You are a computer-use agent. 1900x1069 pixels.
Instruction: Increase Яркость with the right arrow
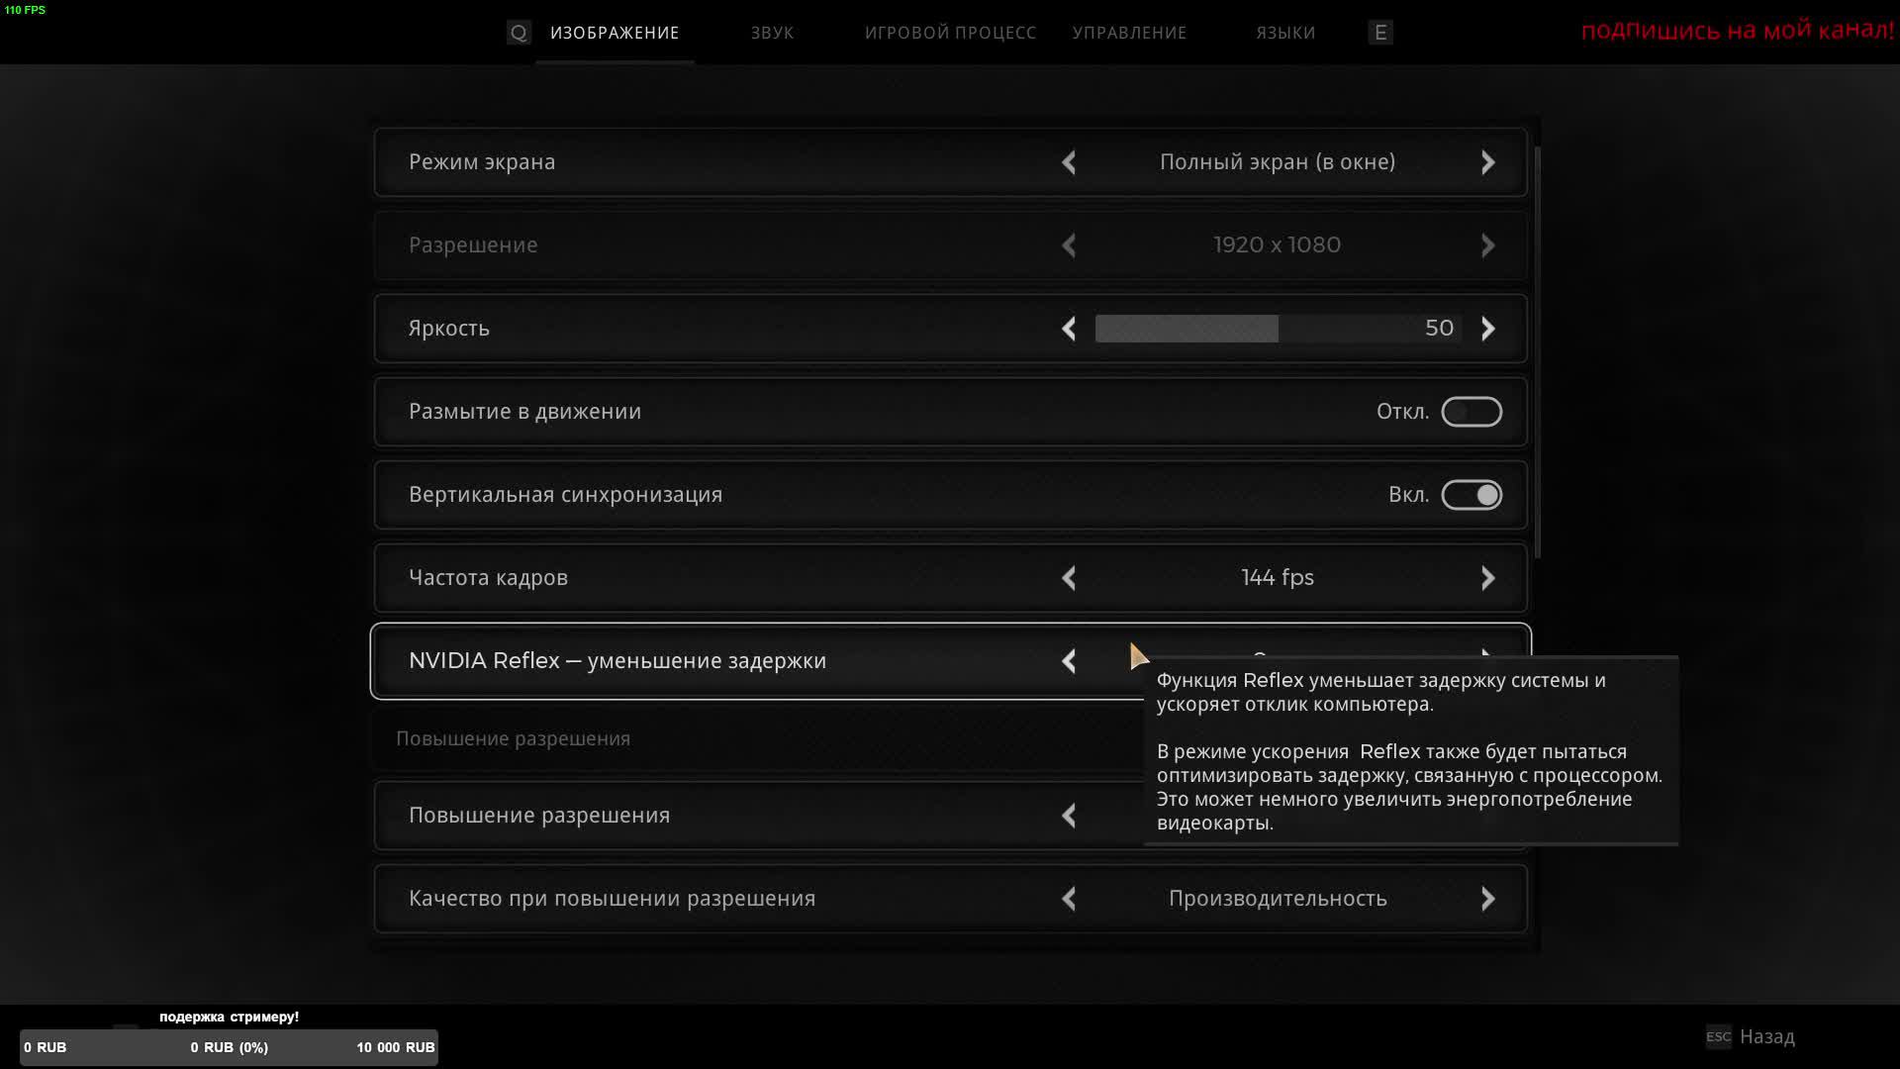tap(1487, 329)
